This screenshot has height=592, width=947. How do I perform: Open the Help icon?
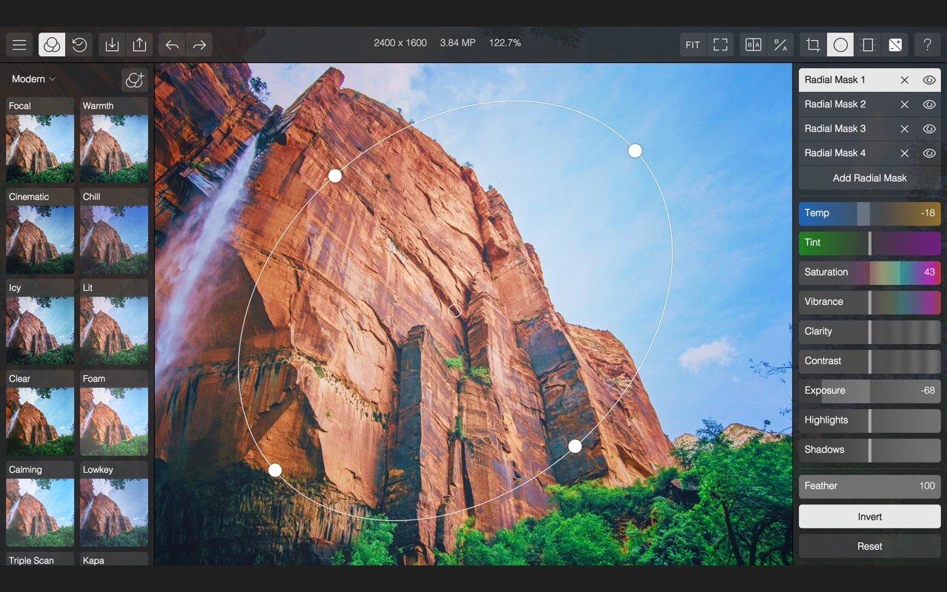[x=927, y=44]
